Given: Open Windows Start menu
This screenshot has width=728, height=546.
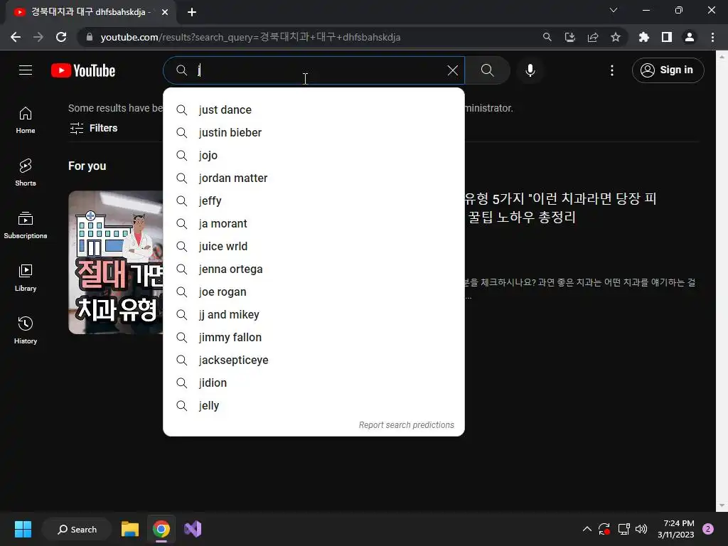Looking at the screenshot, I should [x=23, y=529].
